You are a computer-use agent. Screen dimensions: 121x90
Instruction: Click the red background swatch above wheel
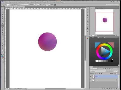pos(112,44)
